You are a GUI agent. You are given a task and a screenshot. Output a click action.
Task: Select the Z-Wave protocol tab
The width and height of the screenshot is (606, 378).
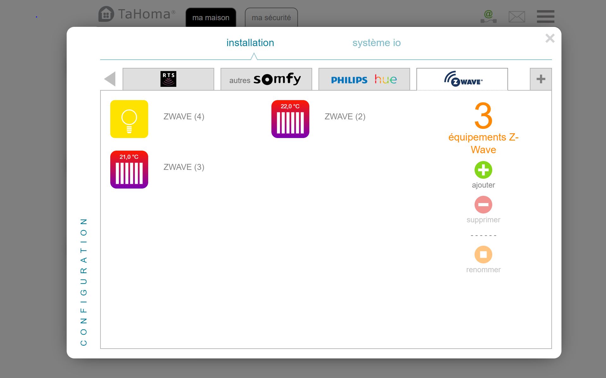point(462,79)
